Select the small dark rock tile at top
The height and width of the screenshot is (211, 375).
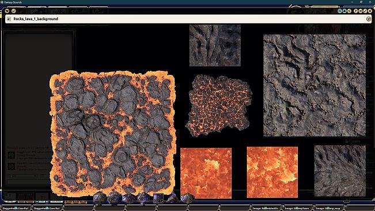pos(215,46)
